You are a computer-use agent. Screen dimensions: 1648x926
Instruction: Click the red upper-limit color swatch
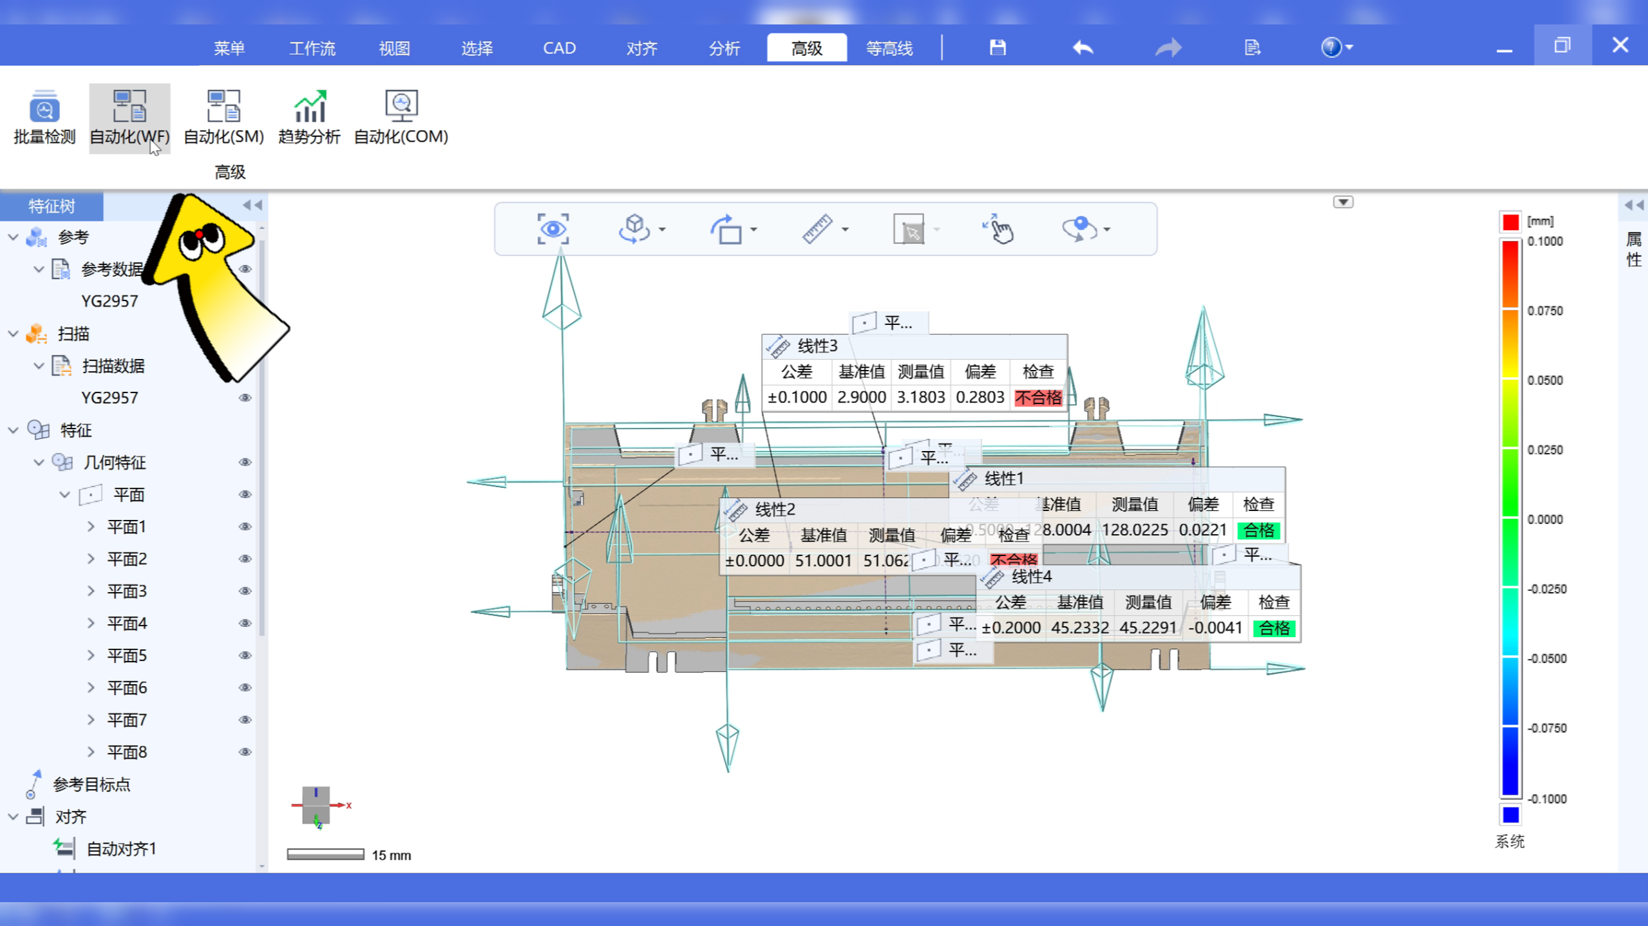point(1510,222)
